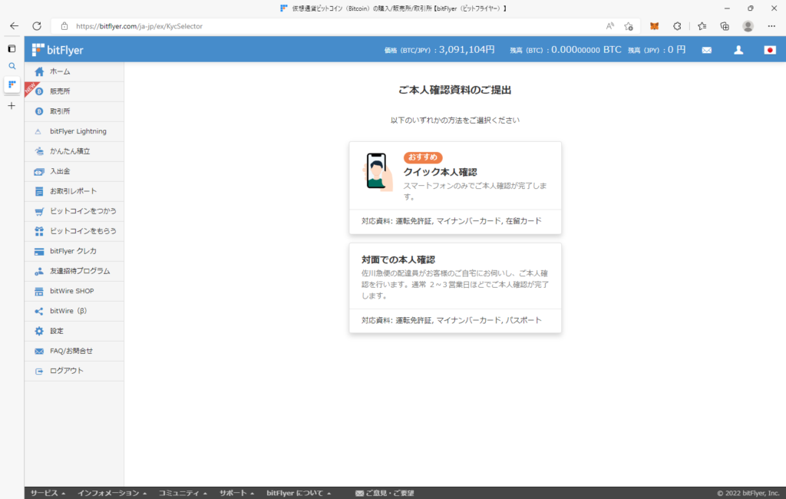Screen dimensions: 786x499
Task: Open the user account profile icon
Action: coord(738,50)
